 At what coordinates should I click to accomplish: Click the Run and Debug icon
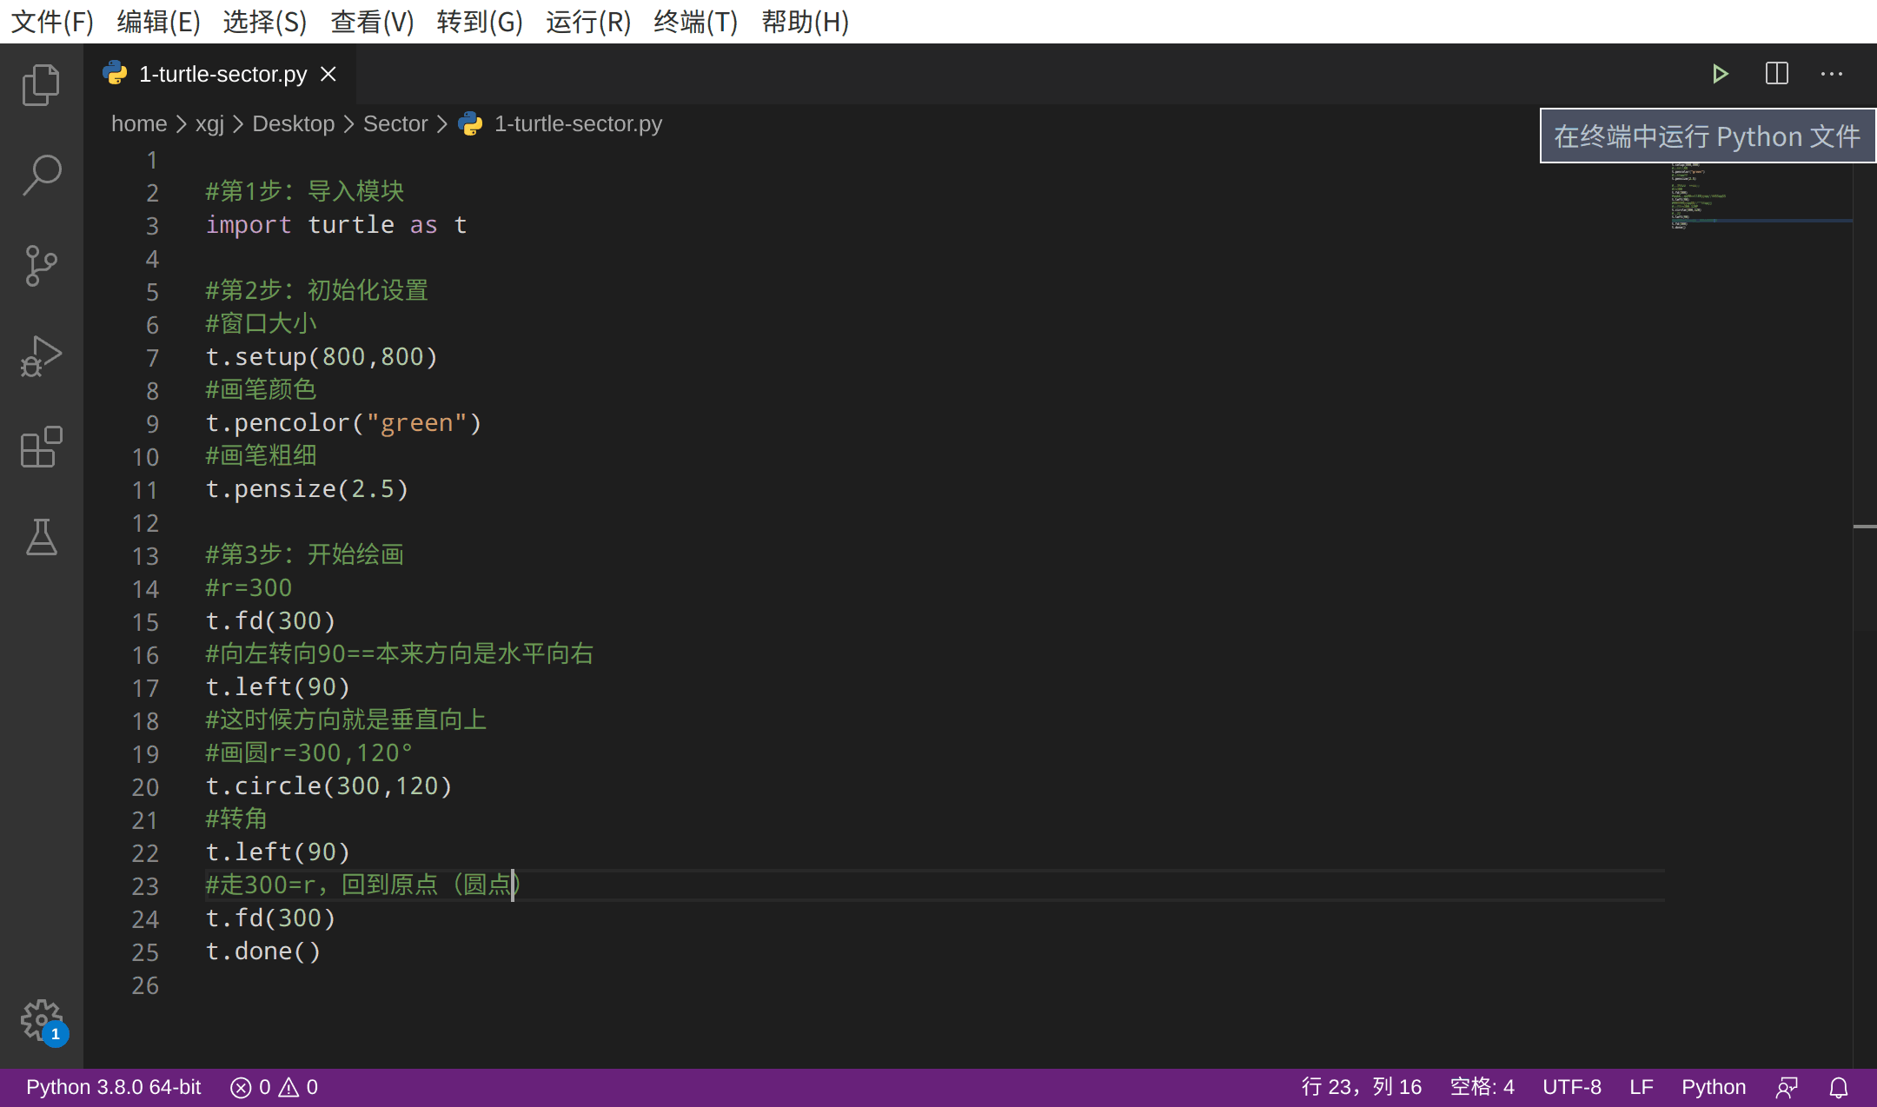(43, 356)
